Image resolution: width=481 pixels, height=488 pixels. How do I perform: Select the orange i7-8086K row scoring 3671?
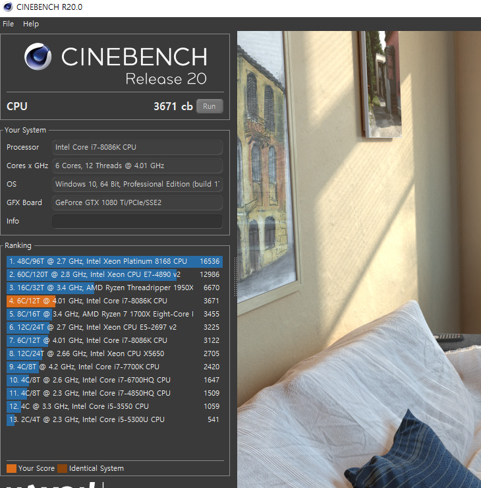[x=115, y=301]
